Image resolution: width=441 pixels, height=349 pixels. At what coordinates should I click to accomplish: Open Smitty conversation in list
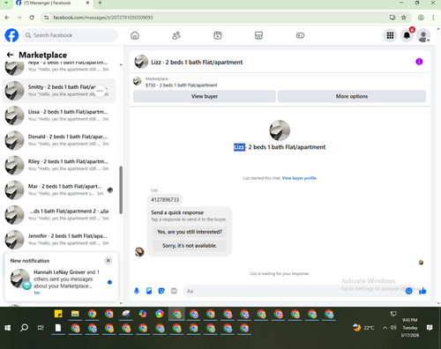point(59,91)
